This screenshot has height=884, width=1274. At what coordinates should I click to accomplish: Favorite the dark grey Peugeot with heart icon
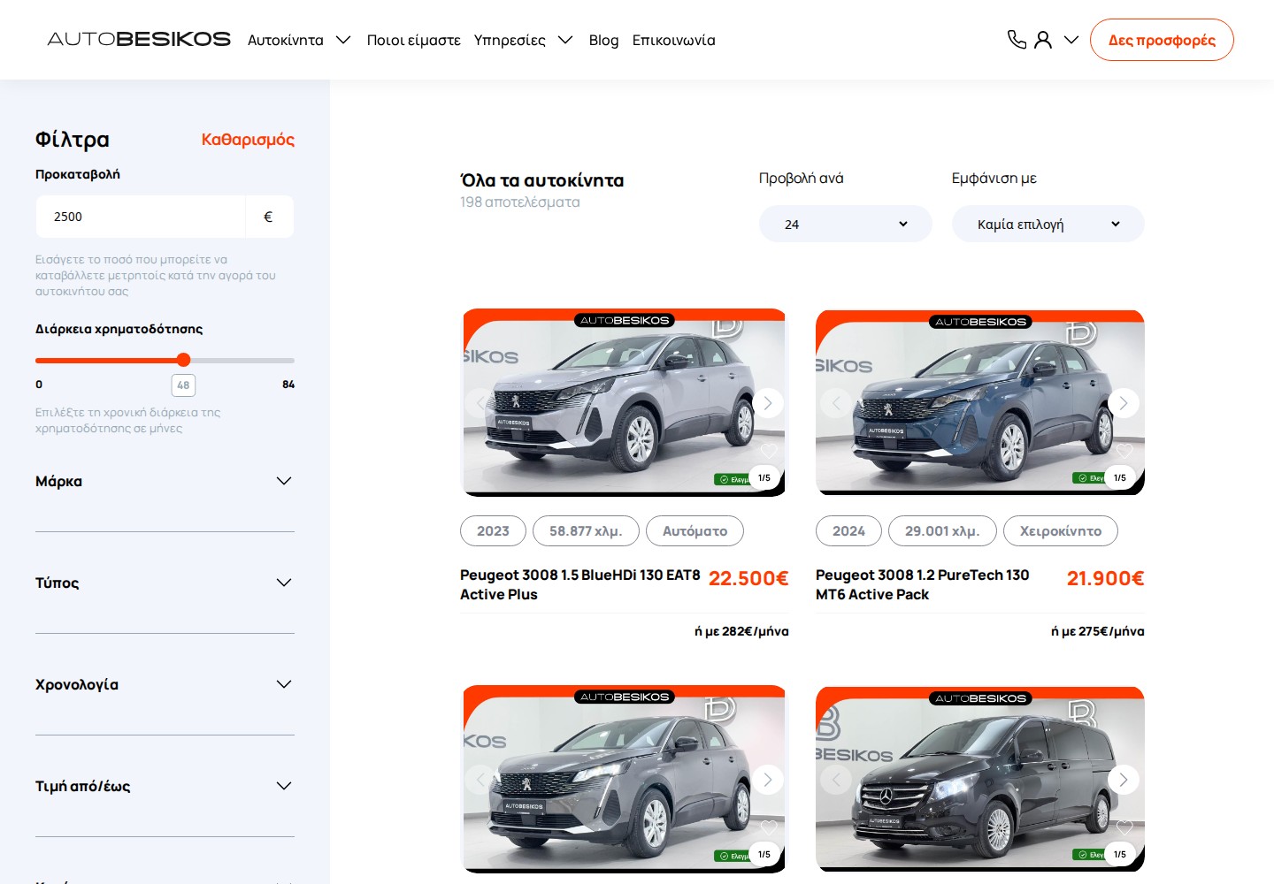[768, 827]
